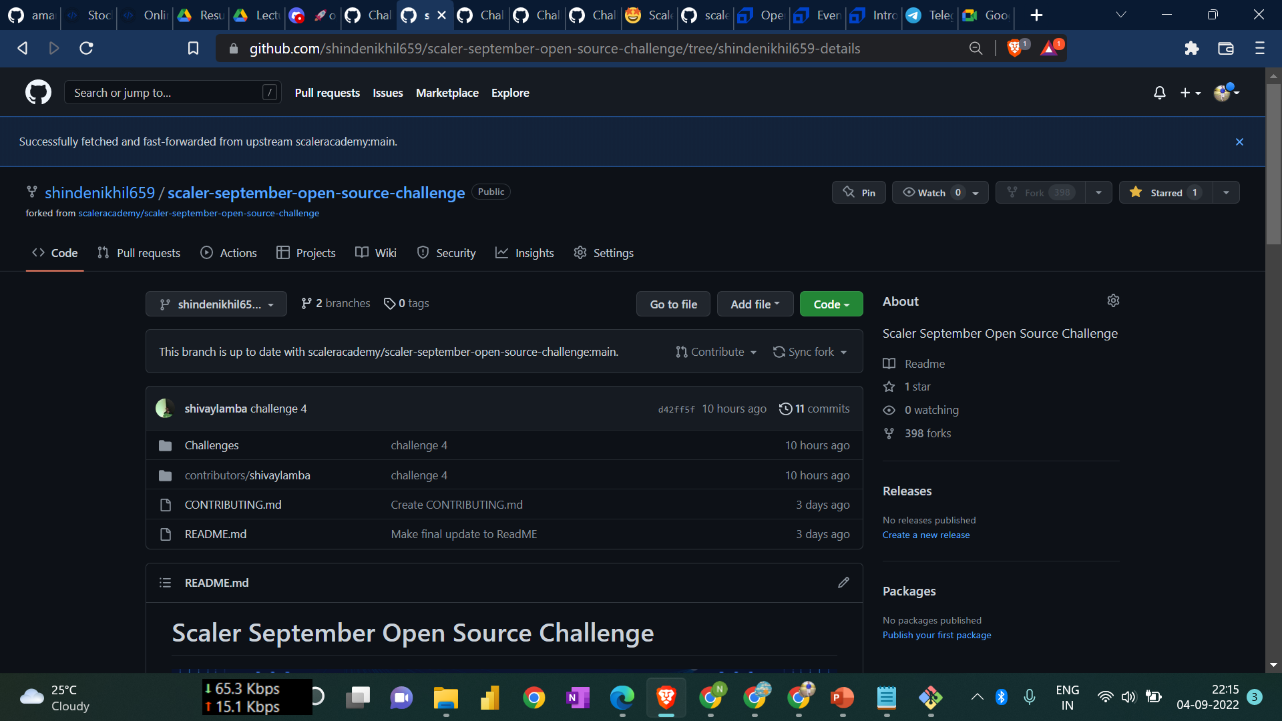Select the Actions tab's play-circle icon
The width and height of the screenshot is (1282, 721).
[206, 252]
